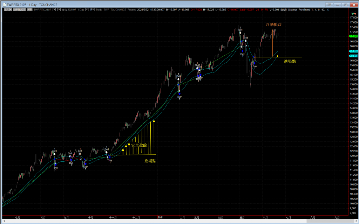Click the green 17,020 current price tag
The height and width of the screenshot is (224, 359).
point(353,36)
